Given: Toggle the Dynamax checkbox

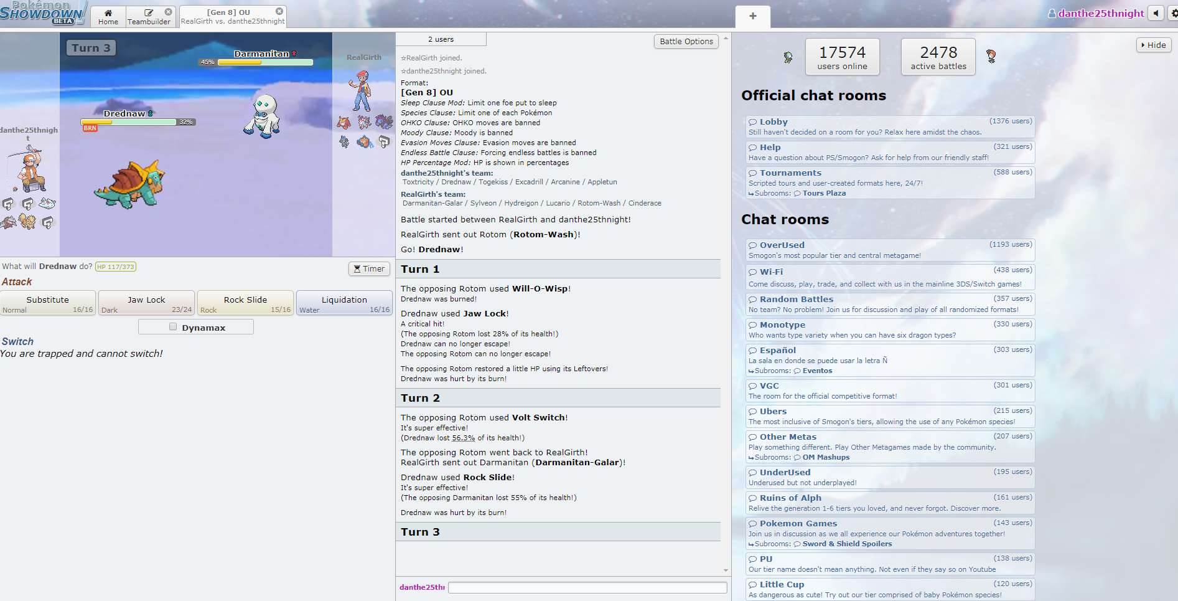Looking at the screenshot, I should tap(173, 327).
